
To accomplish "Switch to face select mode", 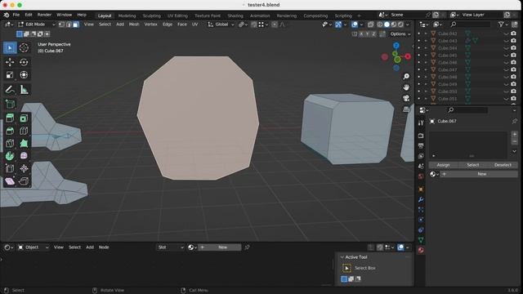I will [x=76, y=24].
